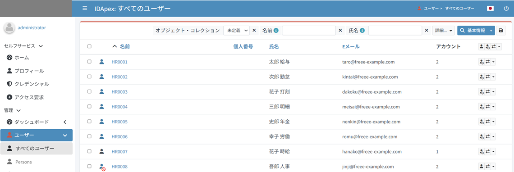Collapse the 管理 section
This screenshot has height=172, width=514.
point(18,110)
